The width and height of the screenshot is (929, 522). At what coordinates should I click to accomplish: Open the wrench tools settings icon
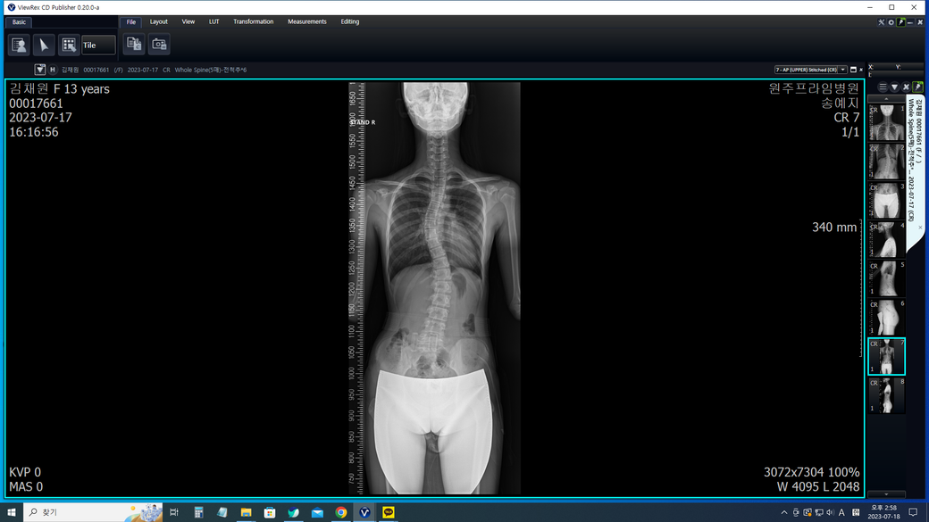[881, 22]
